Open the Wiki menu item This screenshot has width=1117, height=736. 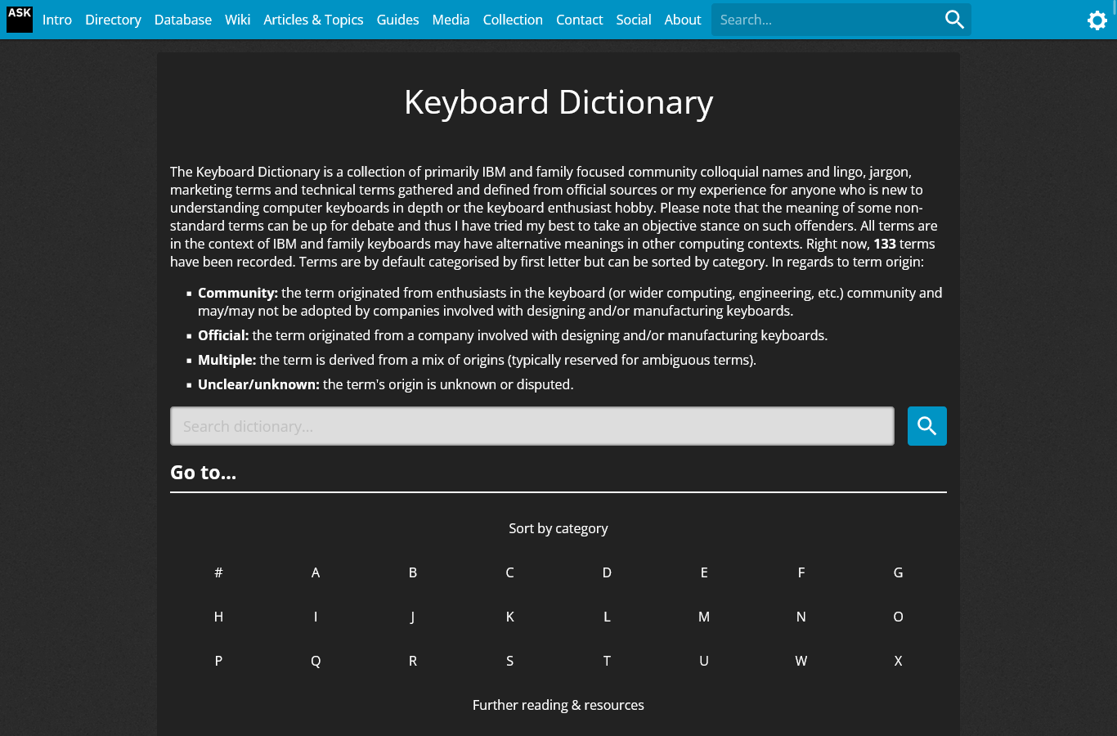[x=238, y=20]
